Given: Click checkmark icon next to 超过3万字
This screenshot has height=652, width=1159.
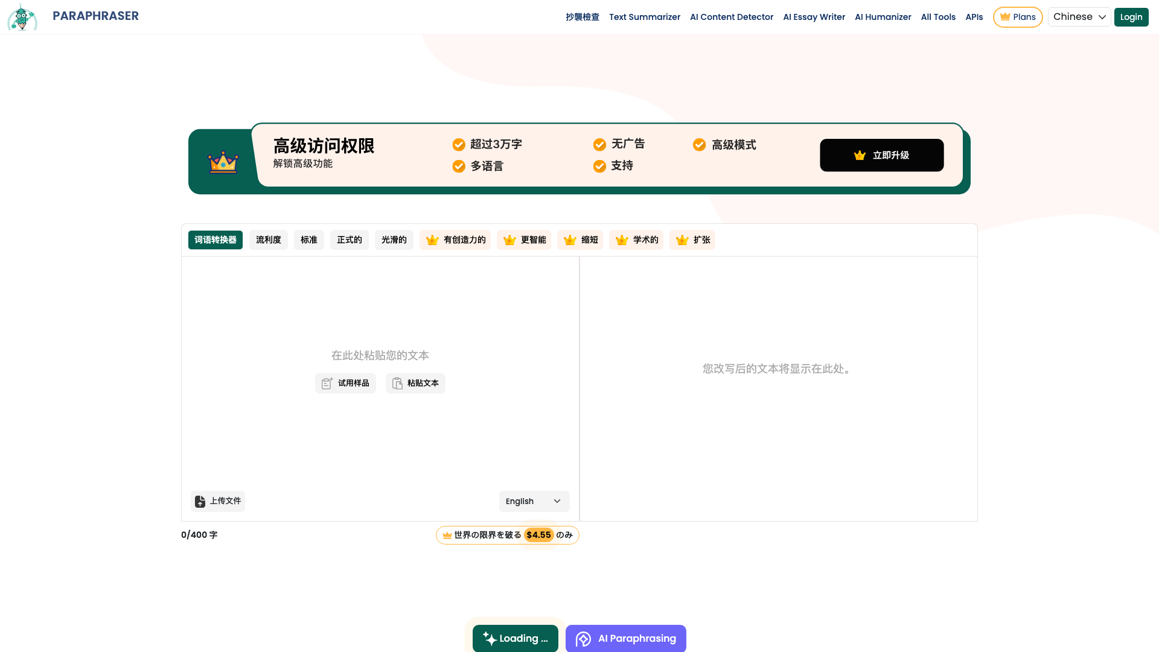Looking at the screenshot, I should tap(459, 144).
